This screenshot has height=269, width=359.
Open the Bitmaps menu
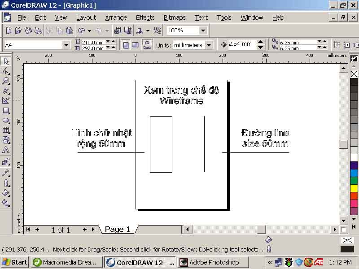click(x=175, y=17)
